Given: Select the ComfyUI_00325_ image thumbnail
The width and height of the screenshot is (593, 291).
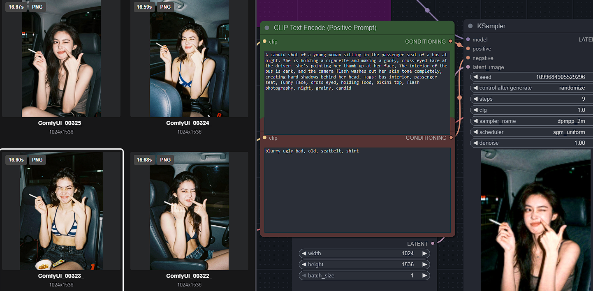Looking at the screenshot, I should [x=61, y=58].
